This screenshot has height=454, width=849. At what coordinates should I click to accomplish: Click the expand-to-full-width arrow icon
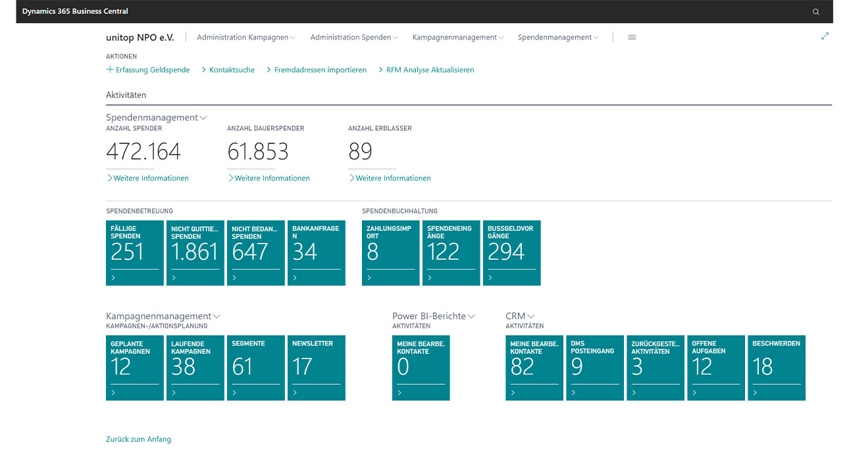pos(825,37)
